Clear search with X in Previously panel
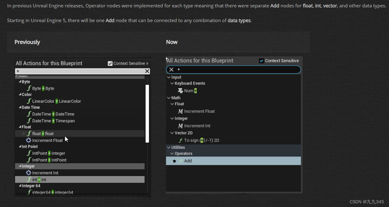Screen dimensions: 389x207 click(x=147, y=71)
